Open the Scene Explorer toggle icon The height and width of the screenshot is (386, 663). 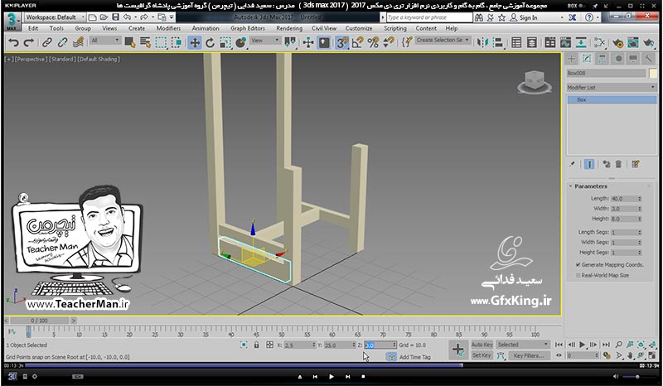click(x=516, y=42)
